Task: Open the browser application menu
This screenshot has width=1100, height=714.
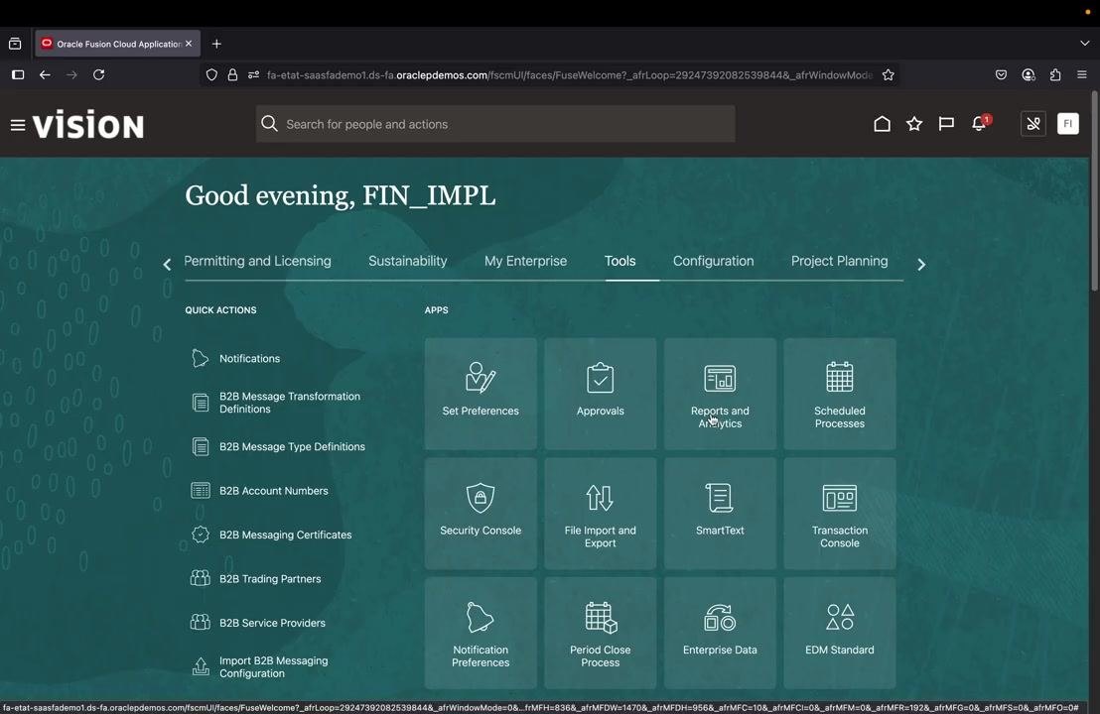Action: pos(1082,75)
